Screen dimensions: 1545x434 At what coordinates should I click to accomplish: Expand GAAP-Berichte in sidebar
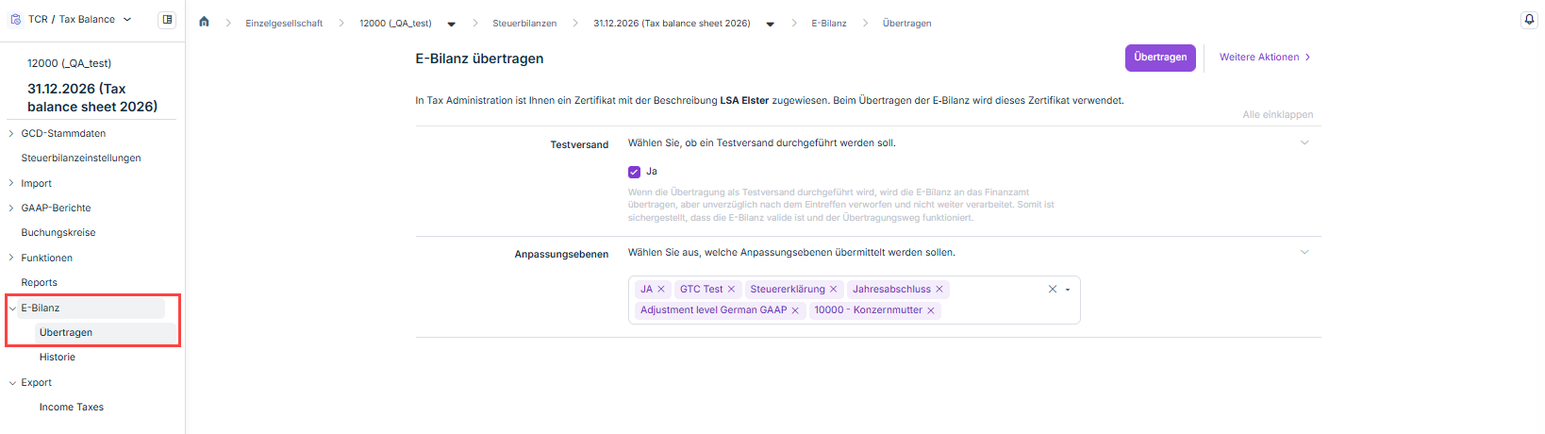[x=11, y=208]
